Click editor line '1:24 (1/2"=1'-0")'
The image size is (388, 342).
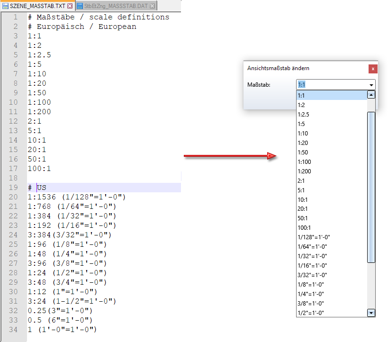(x=67, y=273)
